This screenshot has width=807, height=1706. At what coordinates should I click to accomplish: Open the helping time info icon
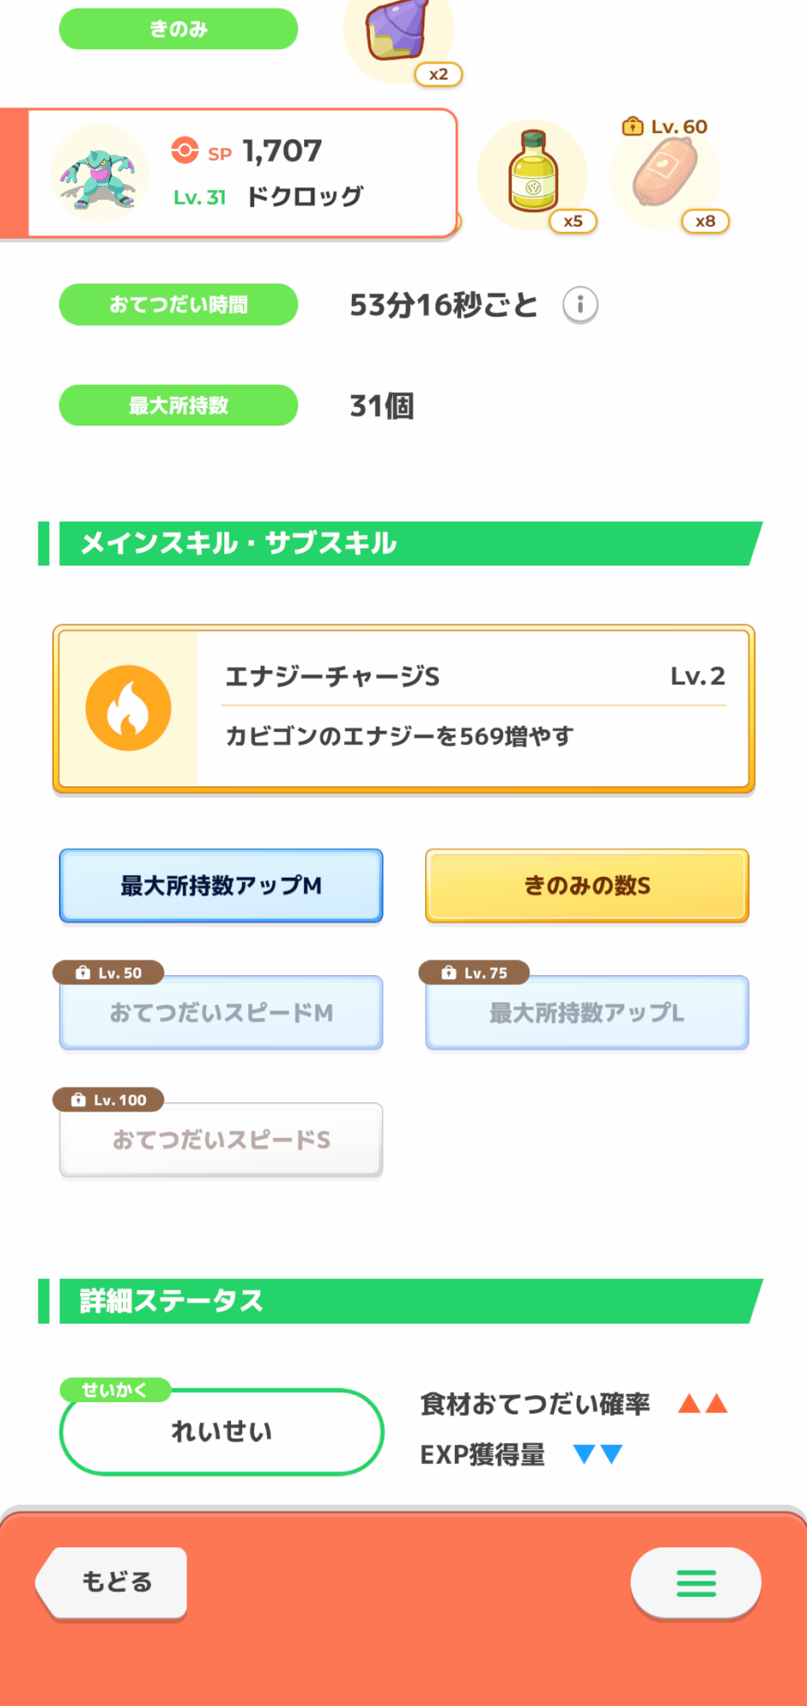click(580, 305)
